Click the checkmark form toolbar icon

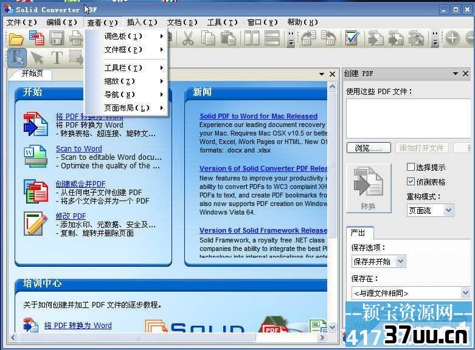pos(352,38)
